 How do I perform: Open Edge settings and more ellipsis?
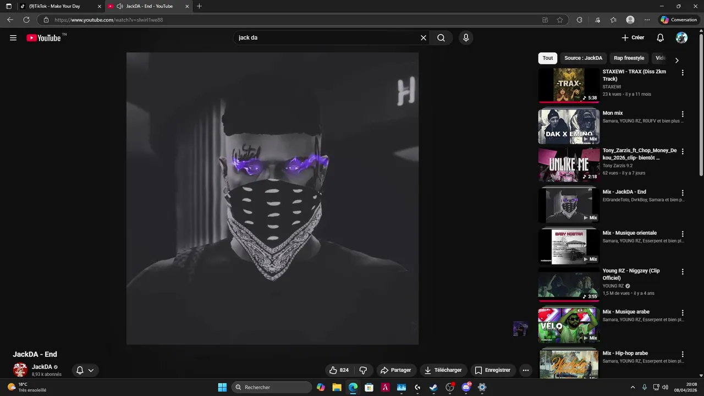point(647,20)
